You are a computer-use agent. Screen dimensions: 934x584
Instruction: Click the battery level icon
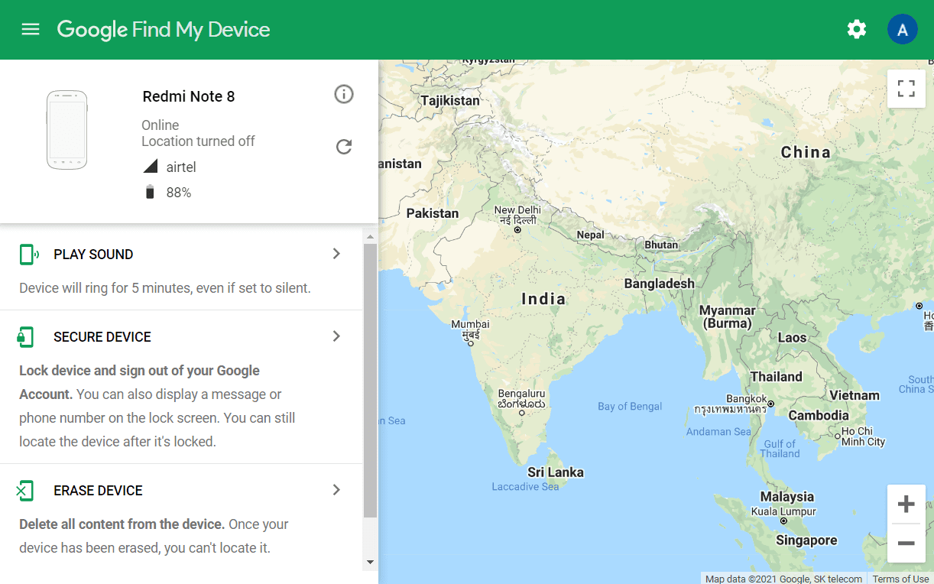150,192
